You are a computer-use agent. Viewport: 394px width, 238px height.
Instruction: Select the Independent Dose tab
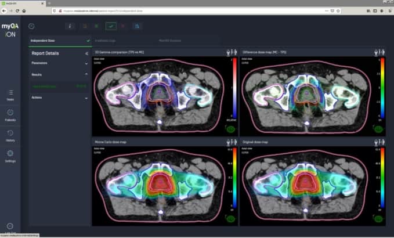(44, 41)
